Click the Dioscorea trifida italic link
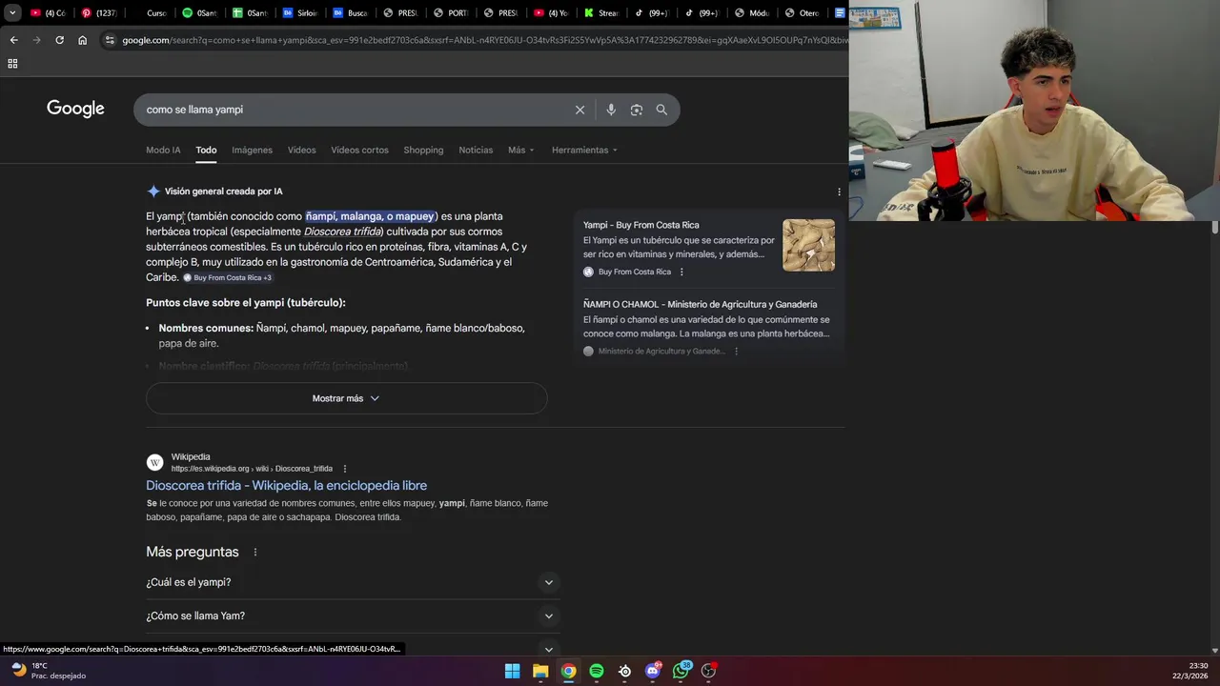Image resolution: width=1220 pixels, height=686 pixels. (343, 232)
